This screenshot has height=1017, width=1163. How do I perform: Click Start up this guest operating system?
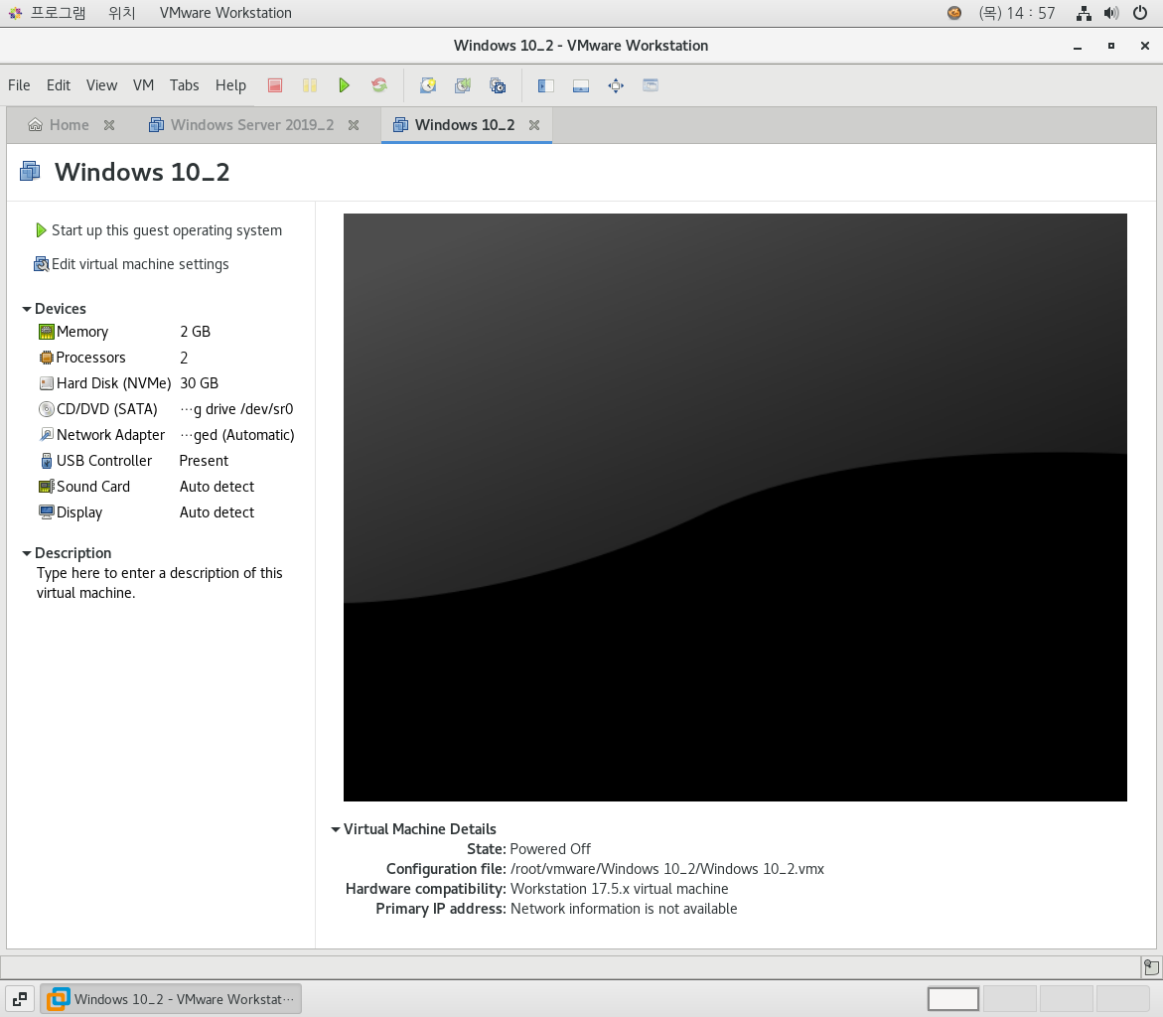coord(159,230)
